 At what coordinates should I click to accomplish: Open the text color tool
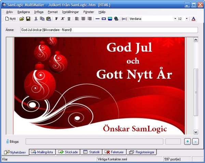pos(193,19)
